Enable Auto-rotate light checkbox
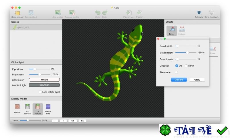The height and width of the screenshot is (138, 230). pos(40,92)
